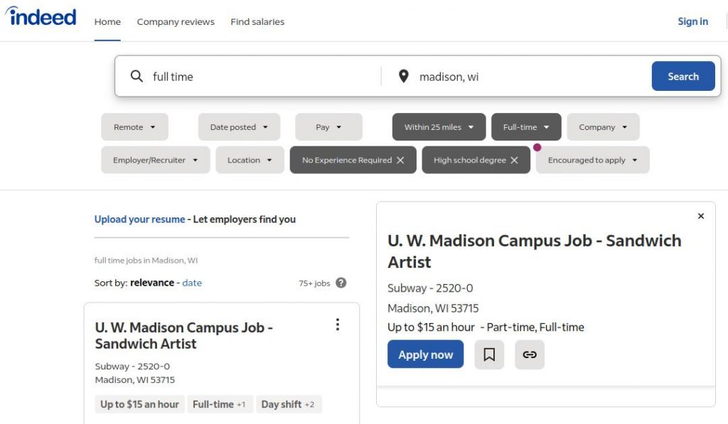This screenshot has width=728, height=424.
Task: Click the Full-time +1 tag on job card
Action: tap(219, 404)
